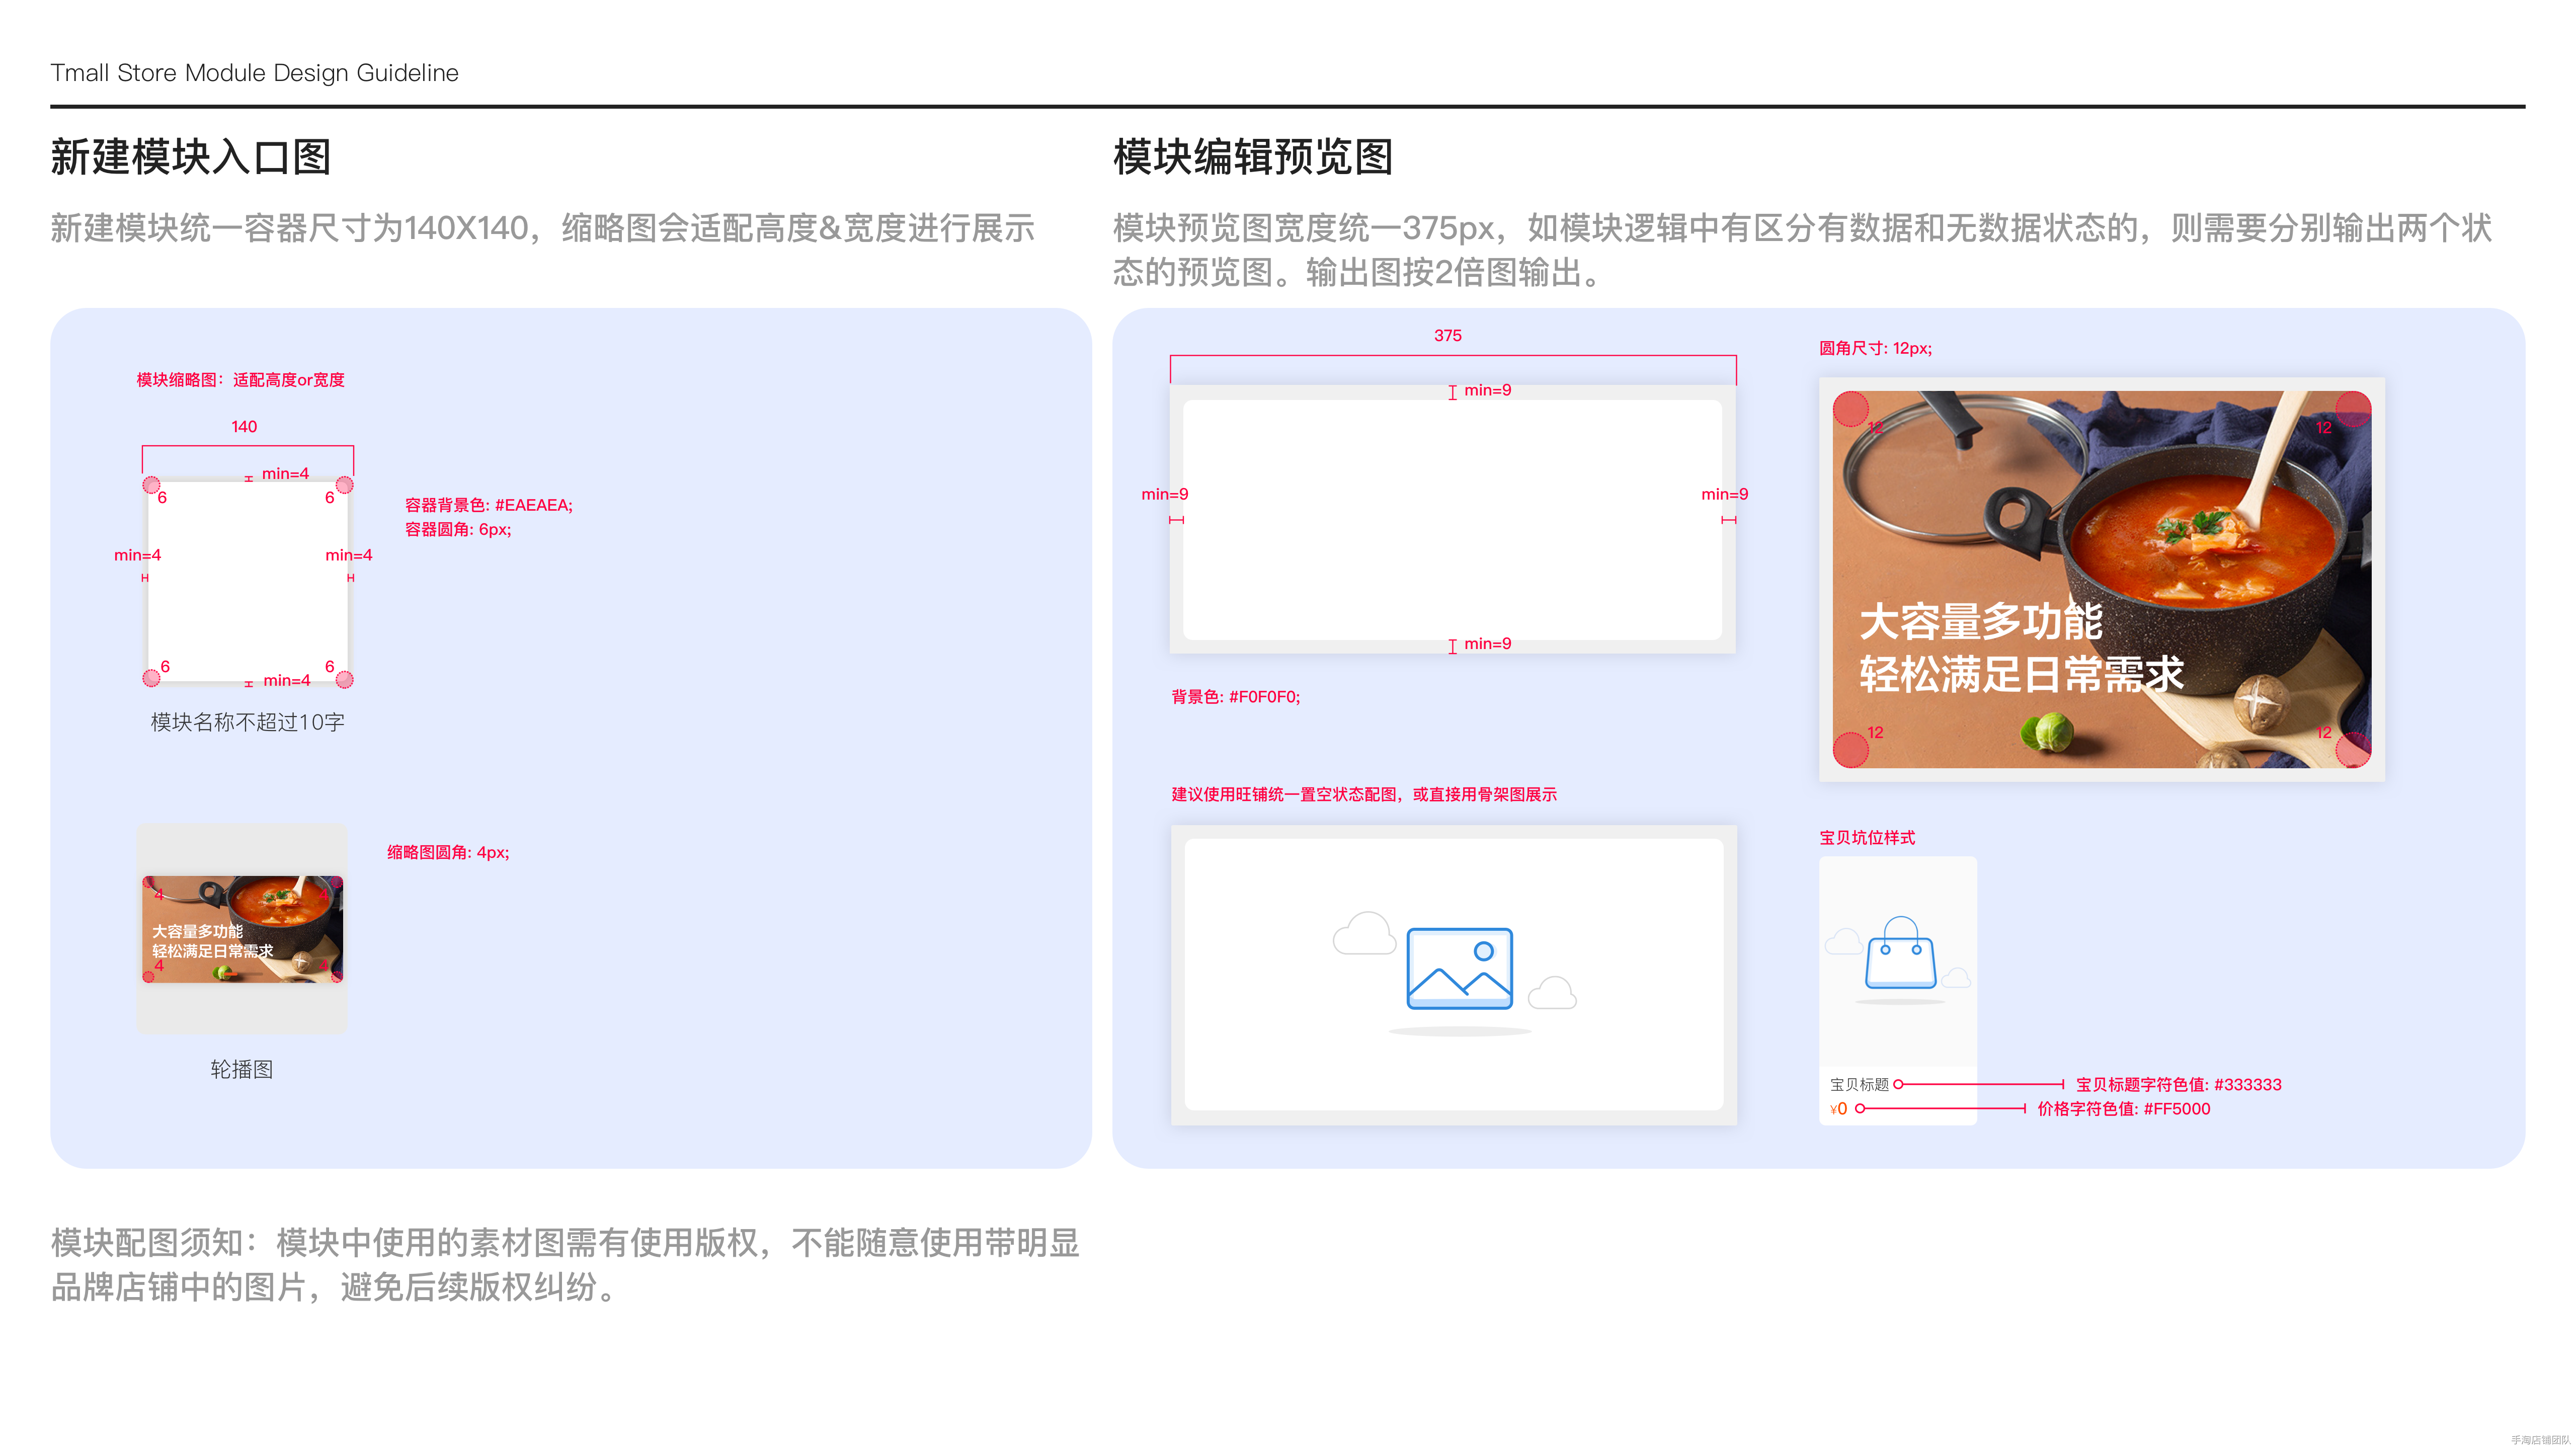Click the '容器背景色: #EAEAEA' annotation

(x=488, y=505)
